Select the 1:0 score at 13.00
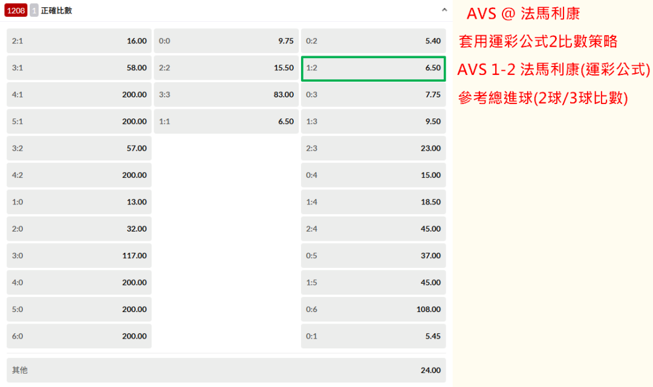 tap(79, 202)
